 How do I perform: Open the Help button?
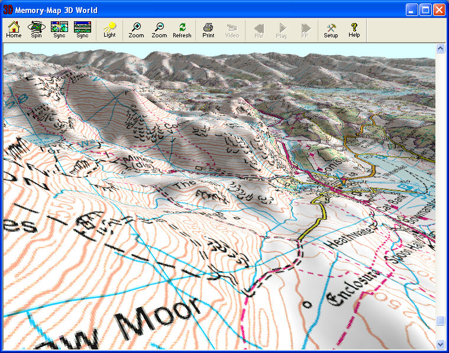(x=354, y=30)
